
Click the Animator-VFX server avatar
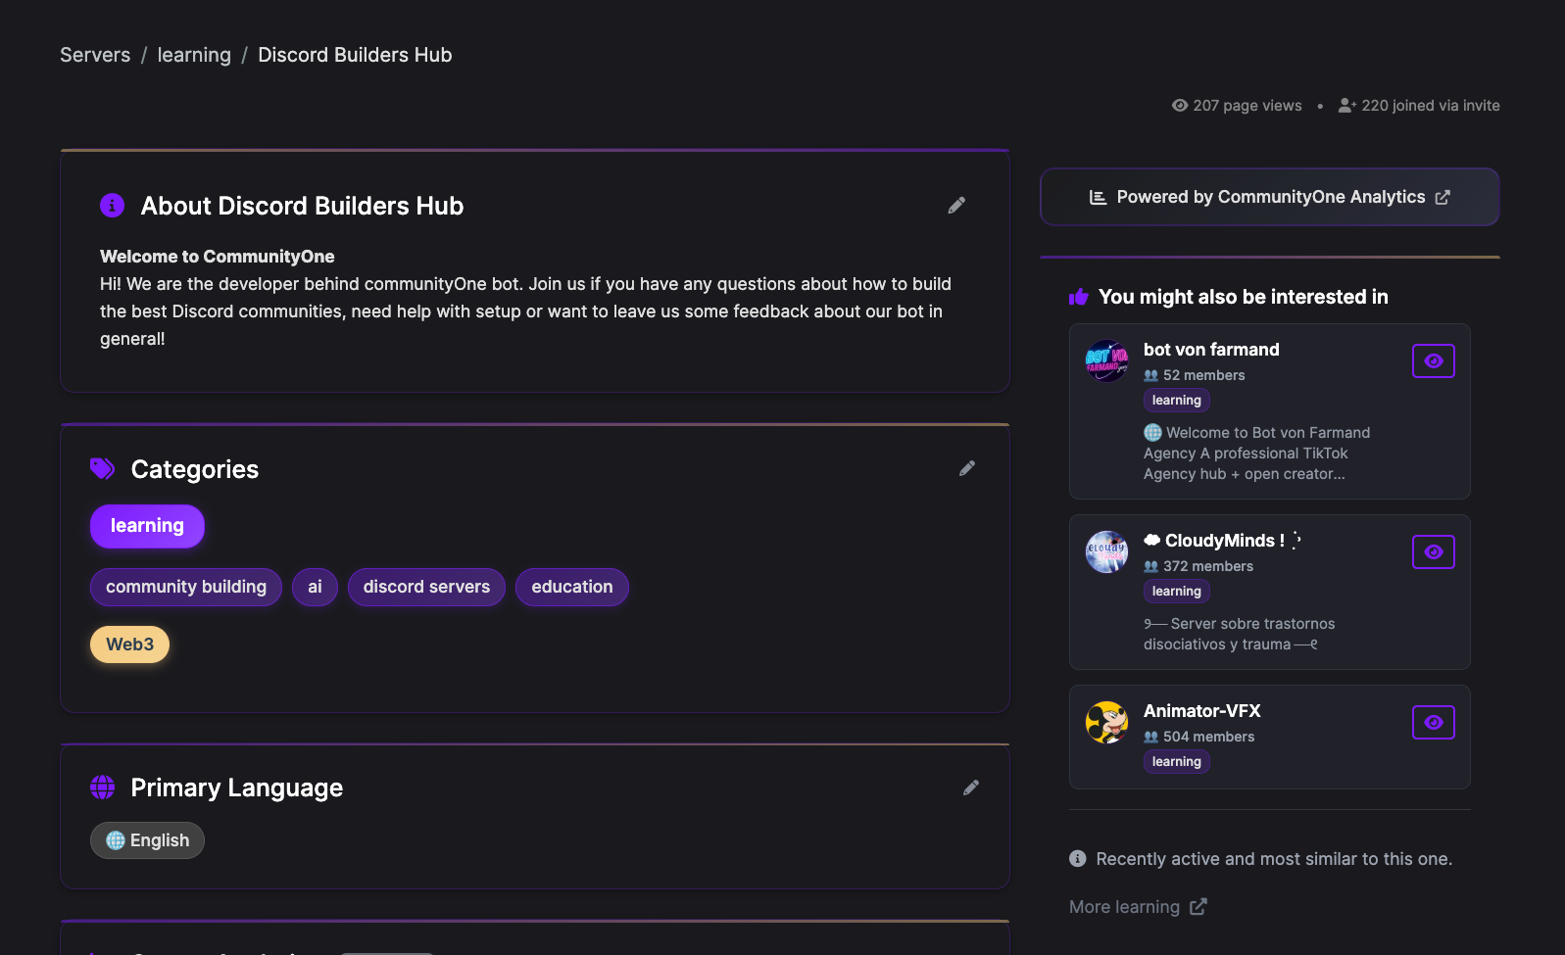click(x=1106, y=722)
